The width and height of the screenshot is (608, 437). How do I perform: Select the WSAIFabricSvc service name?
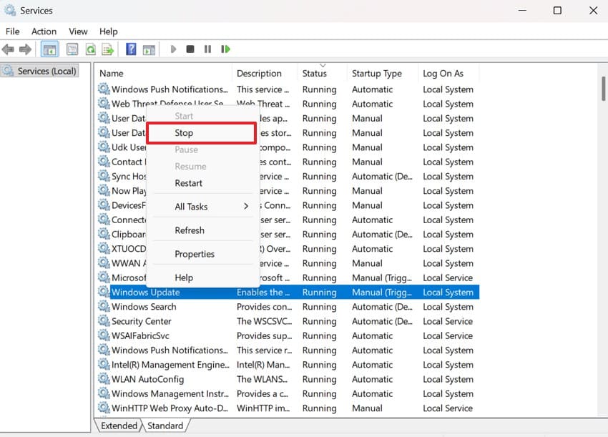tap(140, 335)
